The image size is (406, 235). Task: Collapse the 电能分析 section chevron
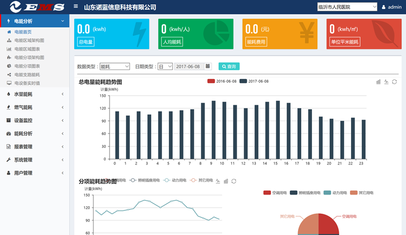coord(63,21)
